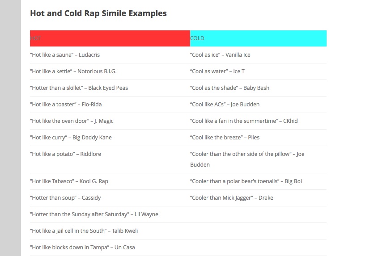Image resolution: width=370 pixels, height=256 pixels.
Task: Click "Cooler than a polar bear's toenails" text
Action: click(246, 181)
